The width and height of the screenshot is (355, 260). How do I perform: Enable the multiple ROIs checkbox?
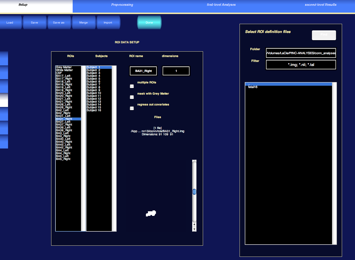(x=132, y=86)
